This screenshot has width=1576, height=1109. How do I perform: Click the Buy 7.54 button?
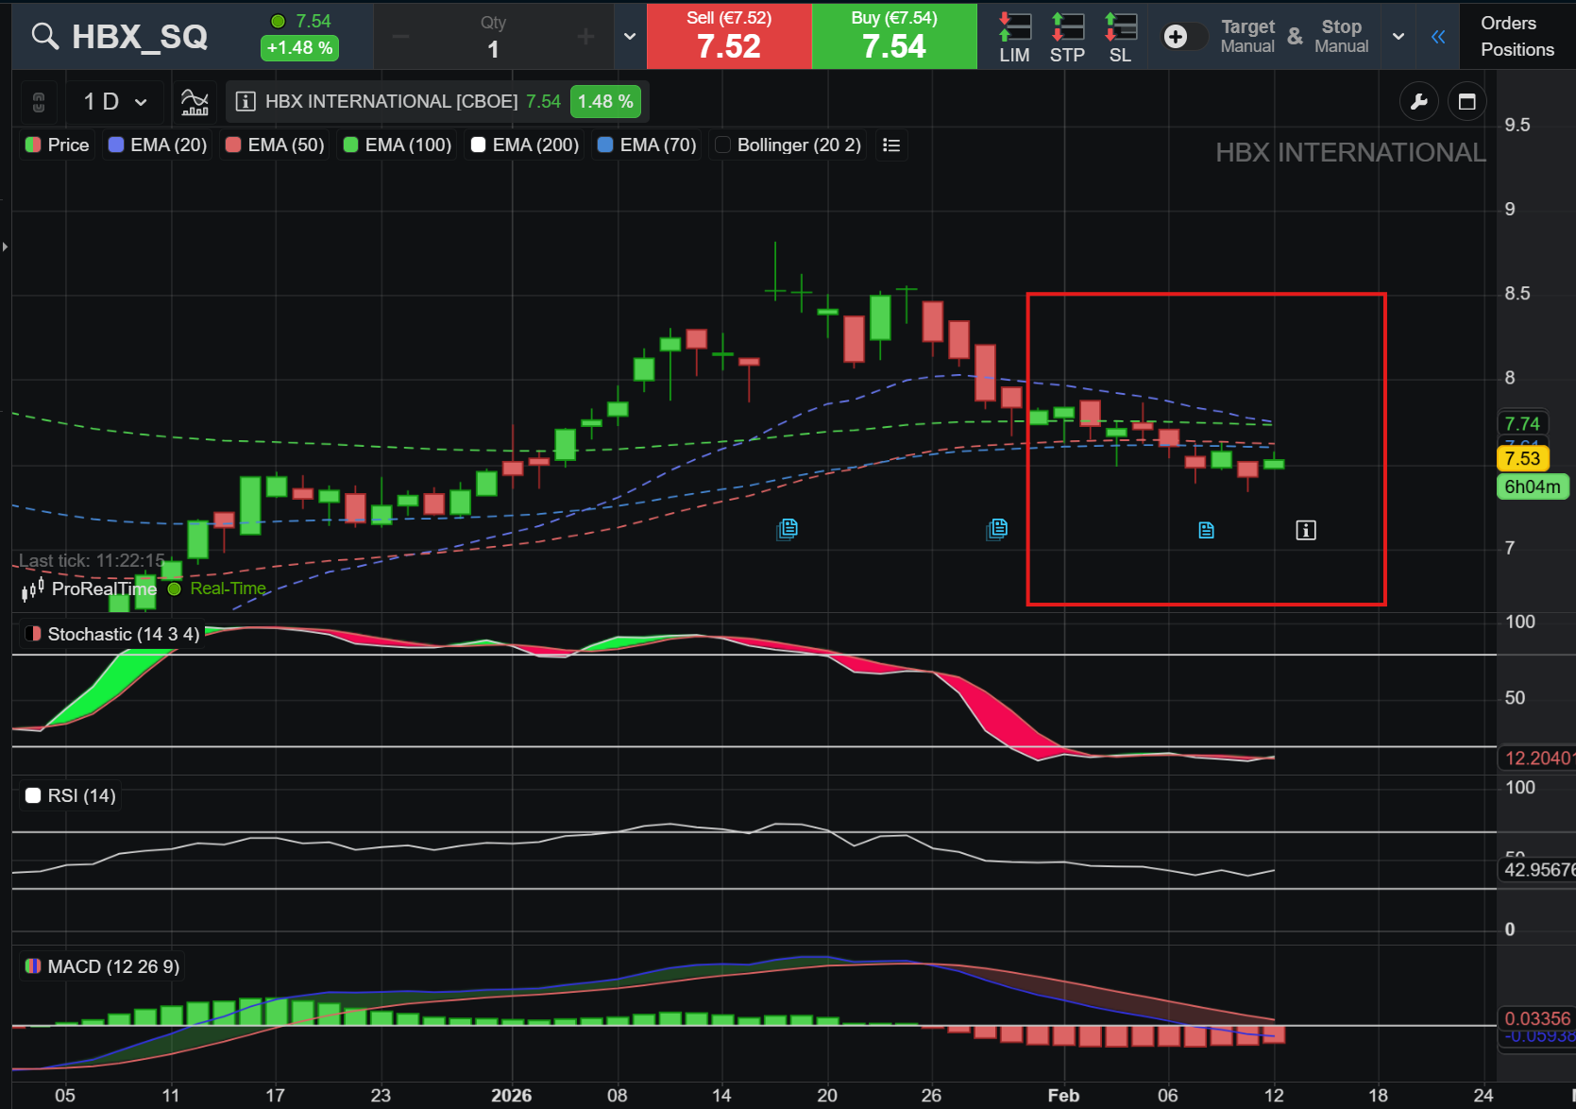coord(894,36)
